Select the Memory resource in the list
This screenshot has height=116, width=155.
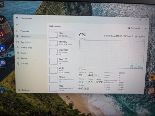click(x=62, y=43)
